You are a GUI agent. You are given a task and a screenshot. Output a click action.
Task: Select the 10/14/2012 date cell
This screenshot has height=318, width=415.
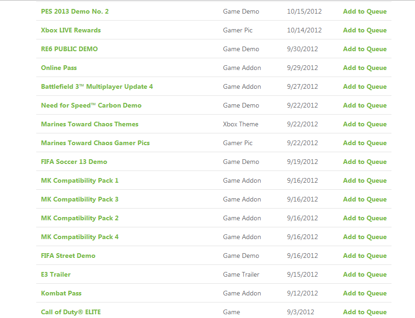pos(304,30)
